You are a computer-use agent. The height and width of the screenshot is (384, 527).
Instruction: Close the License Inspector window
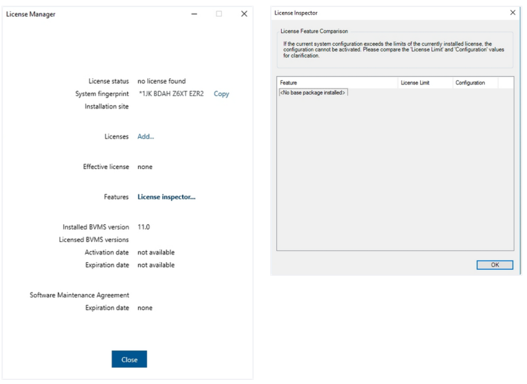click(x=512, y=13)
